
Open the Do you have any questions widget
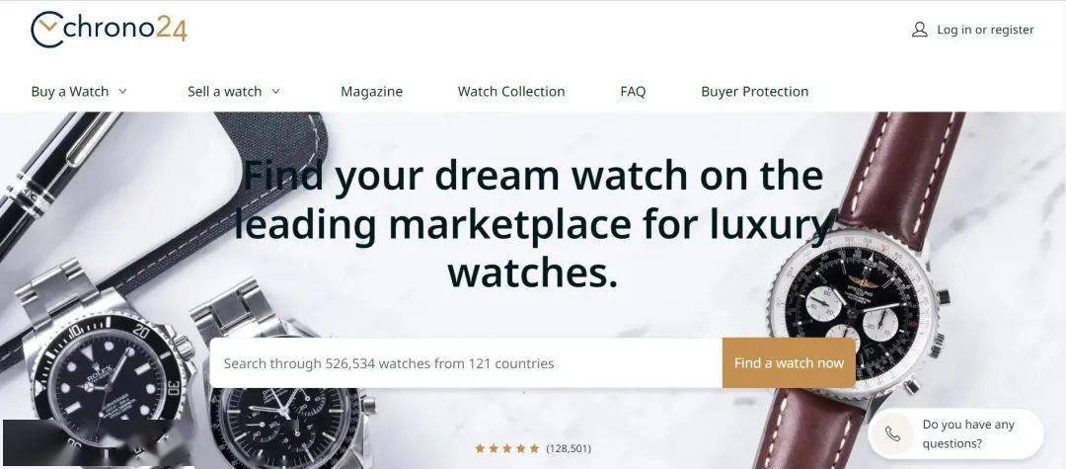955,433
